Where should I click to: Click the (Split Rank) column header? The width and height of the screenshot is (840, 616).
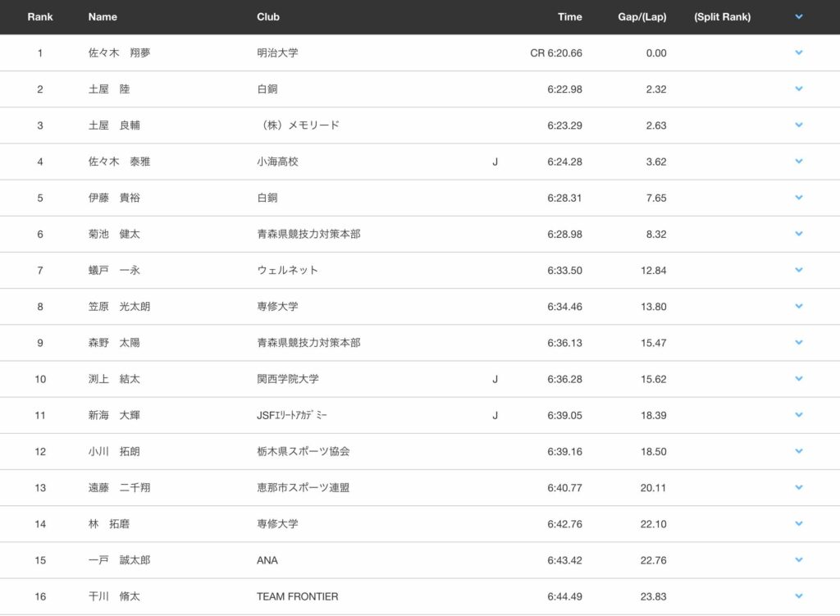point(722,16)
